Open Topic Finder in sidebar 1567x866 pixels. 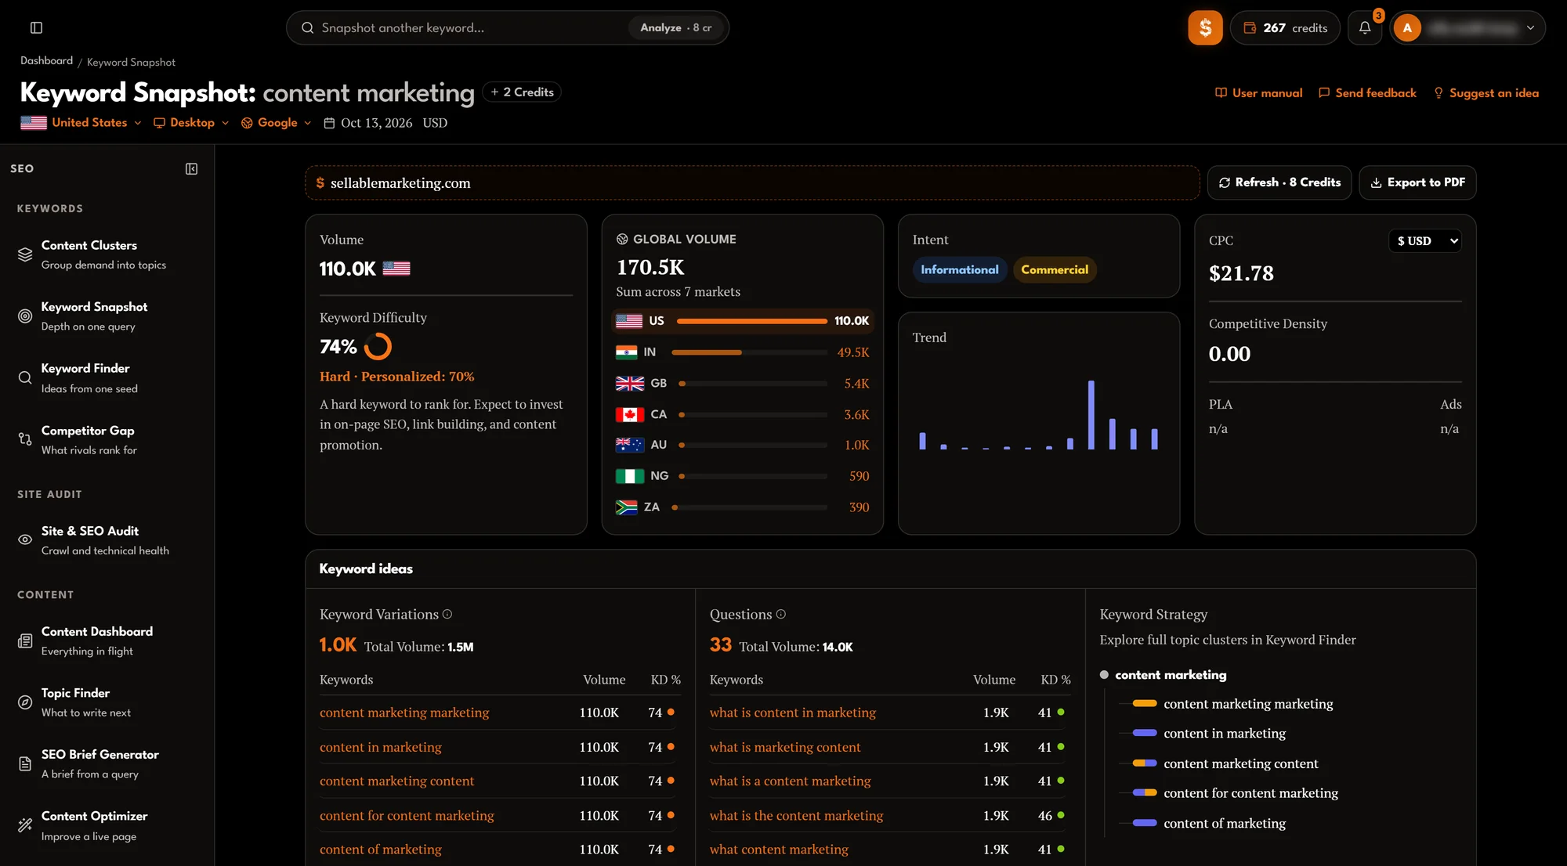tap(107, 702)
